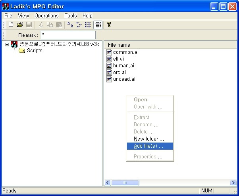Image resolution: width=239 pixels, height=196 pixels.
Task: Select the elf.ai file name
Action: click(x=118, y=59)
